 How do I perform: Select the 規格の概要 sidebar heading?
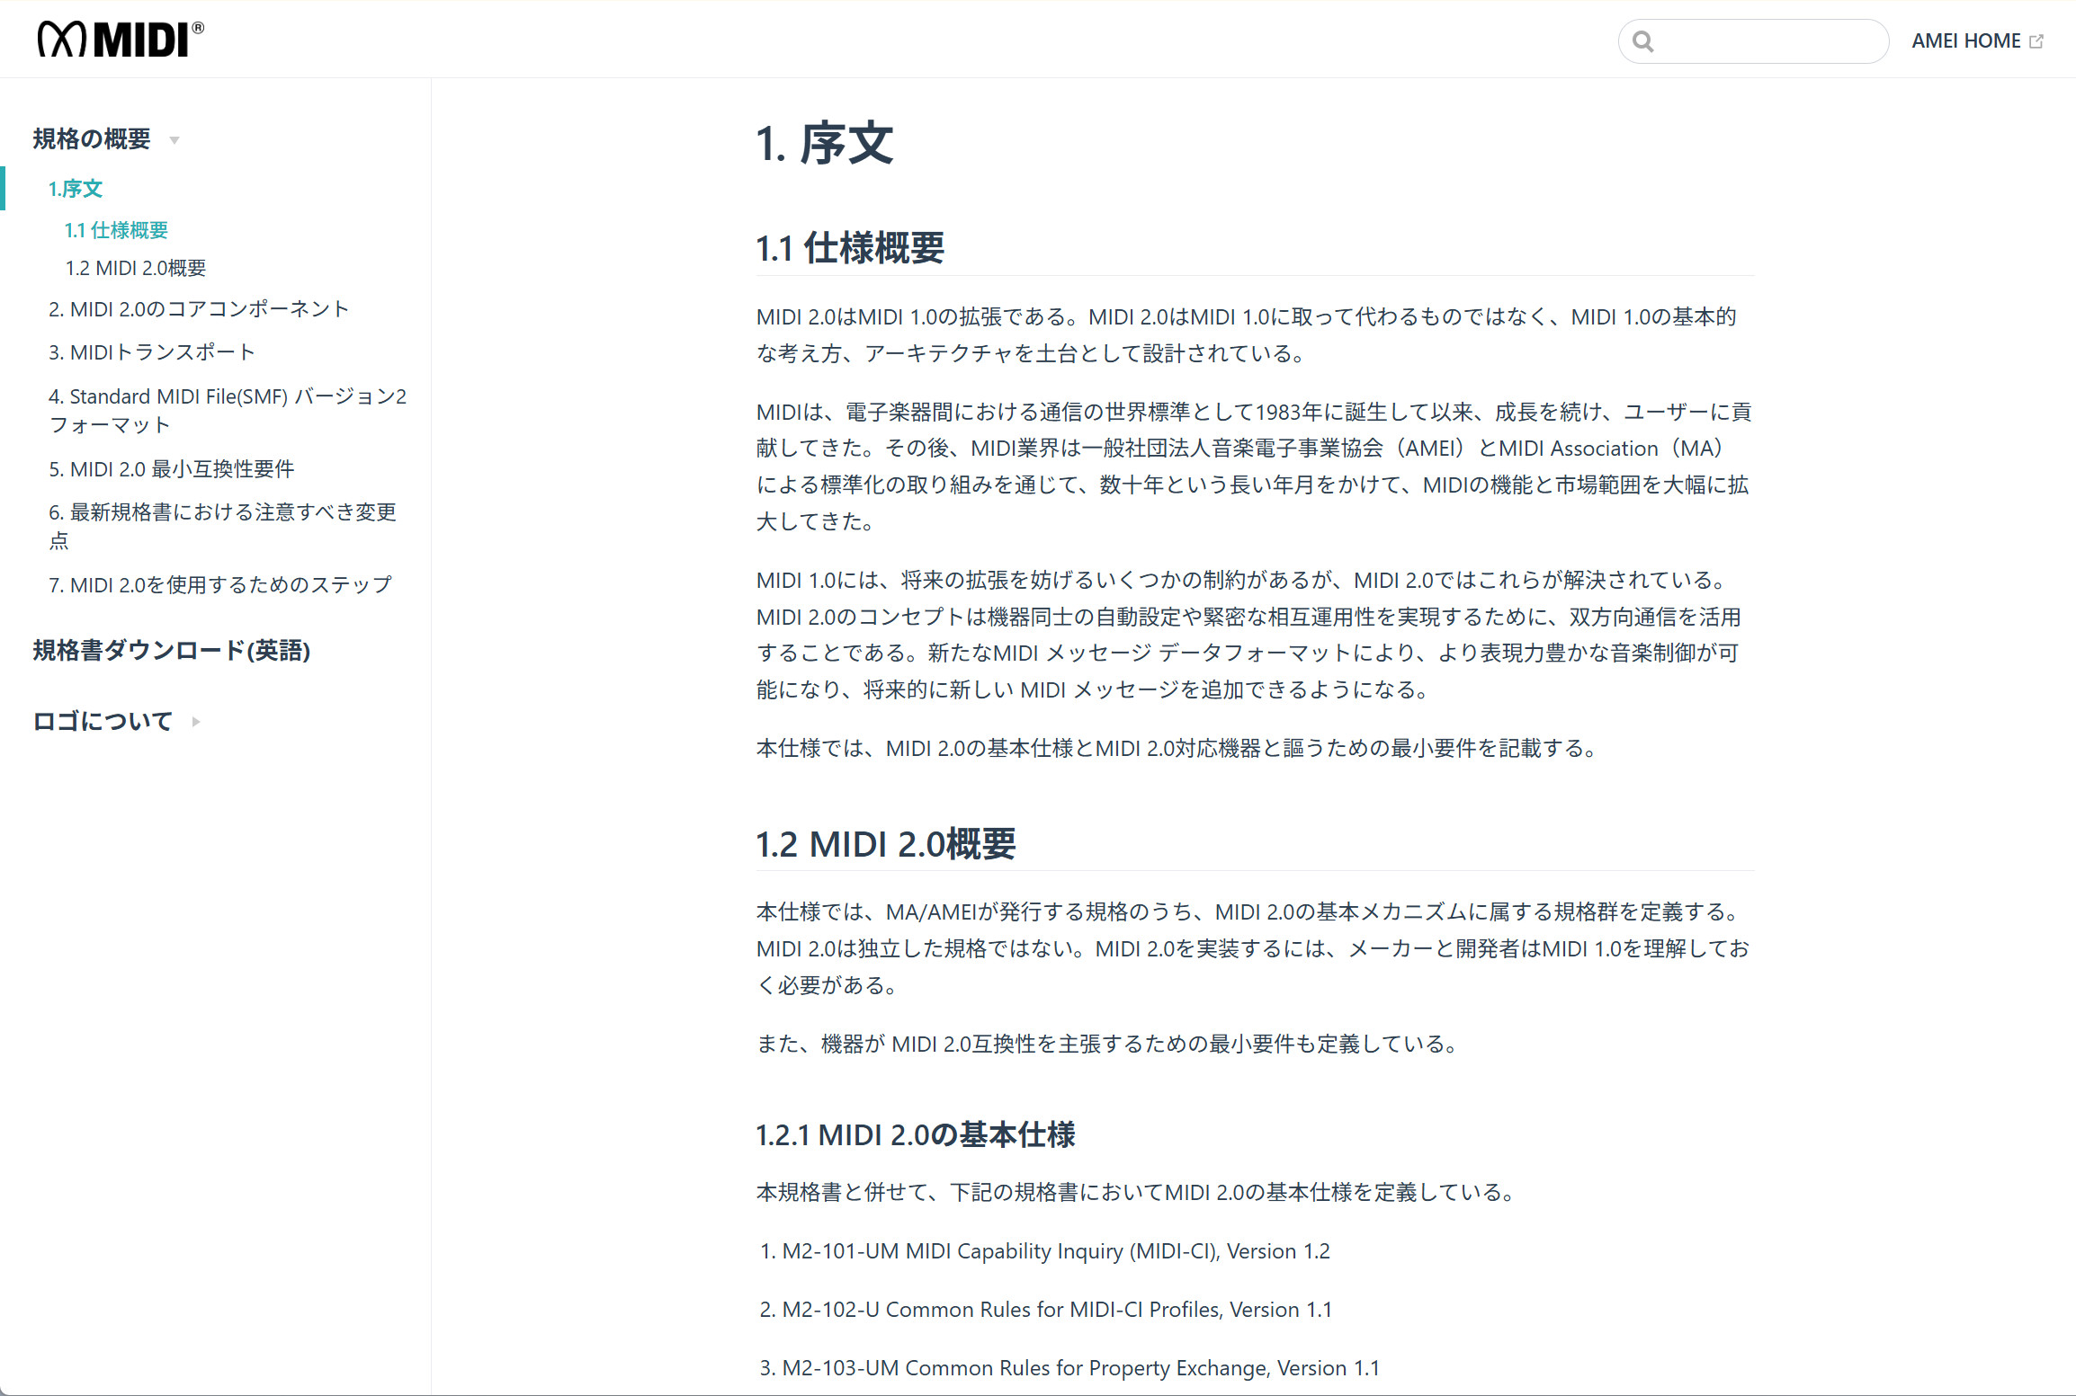92,139
